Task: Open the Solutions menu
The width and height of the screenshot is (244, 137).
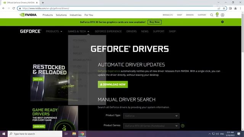Action: click(61, 15)
